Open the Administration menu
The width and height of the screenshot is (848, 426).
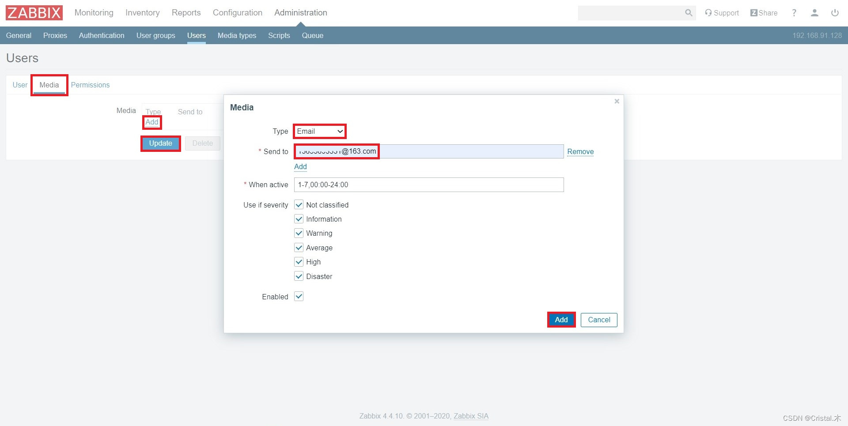[301, 13]
